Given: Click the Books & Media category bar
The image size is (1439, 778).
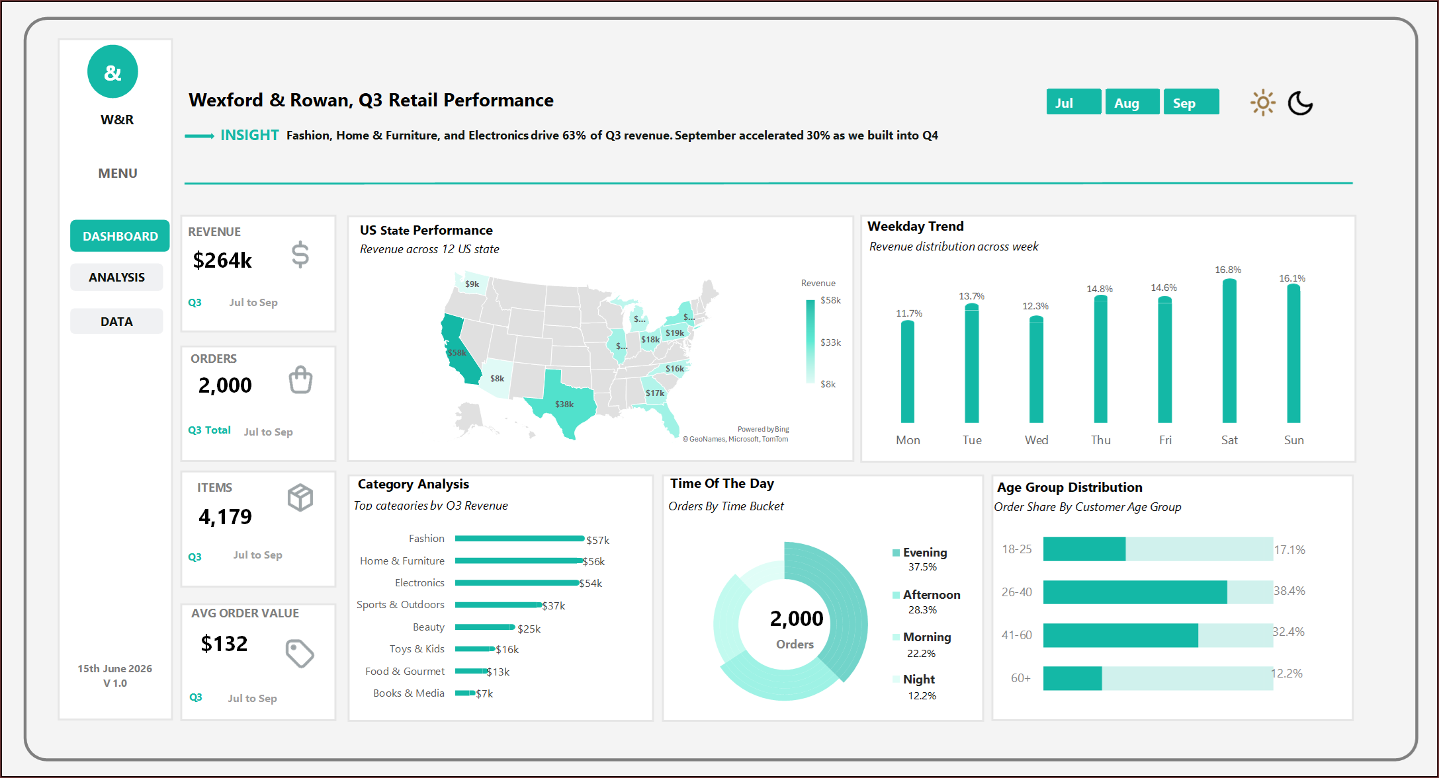Looking at the screenshot, I should click(465, 693).
